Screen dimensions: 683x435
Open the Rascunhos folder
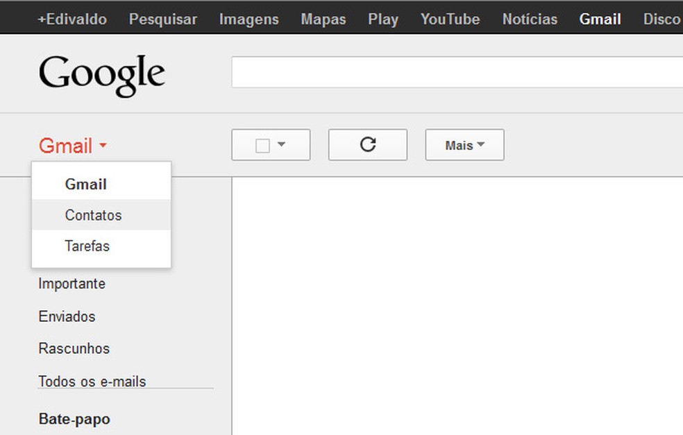tap(74, 349)
